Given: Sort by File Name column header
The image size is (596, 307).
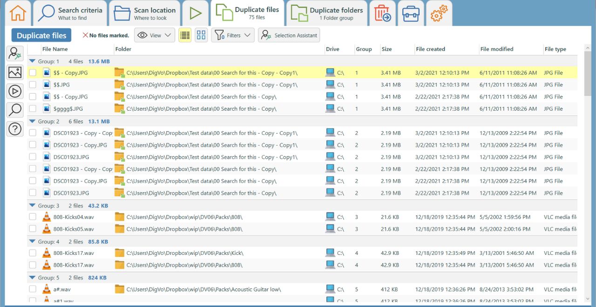Looking at the screenshot, I should (x=55, y=49).
